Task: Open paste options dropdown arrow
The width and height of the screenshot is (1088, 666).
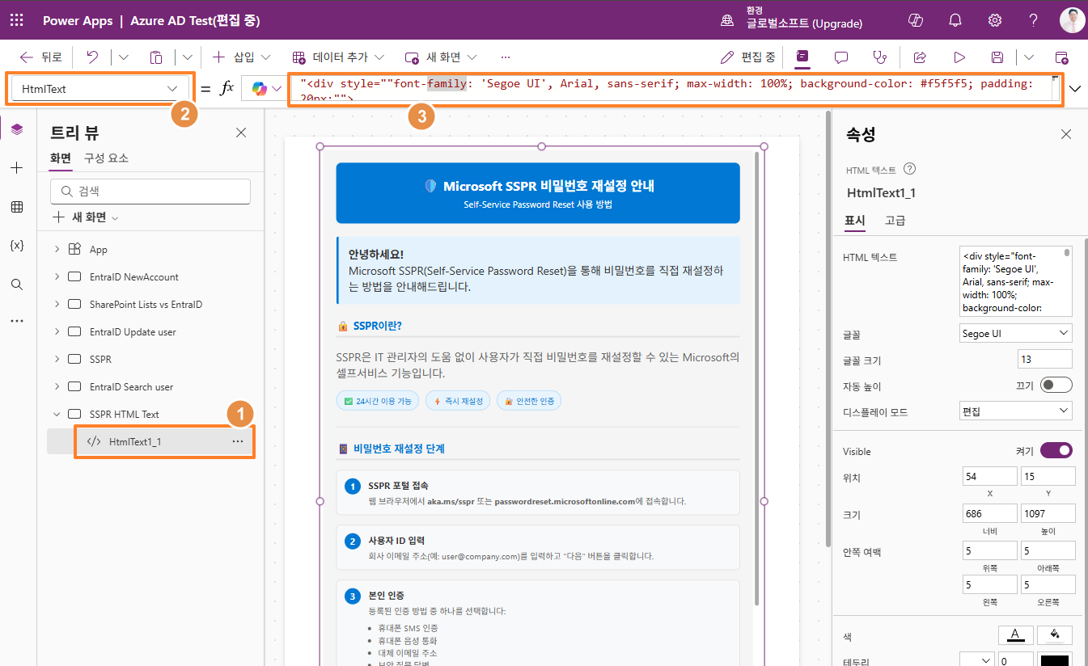Action: click(x=188, y=57)
